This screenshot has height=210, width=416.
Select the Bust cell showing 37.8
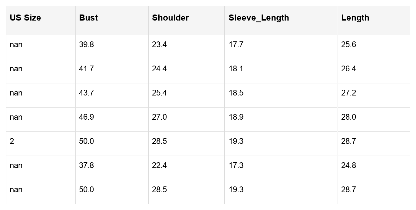click(86, 166)
